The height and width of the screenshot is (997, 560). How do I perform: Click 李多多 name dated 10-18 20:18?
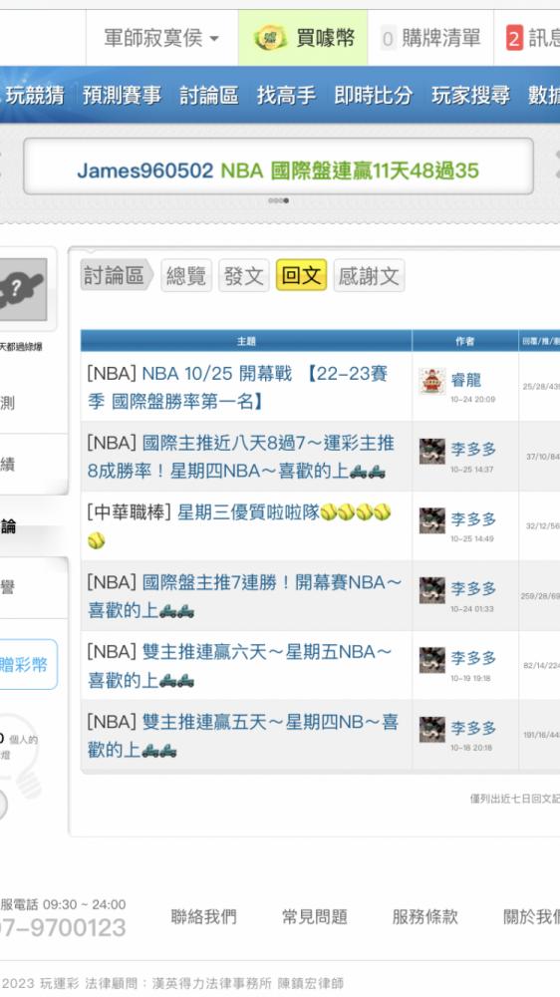pos(473,728)
